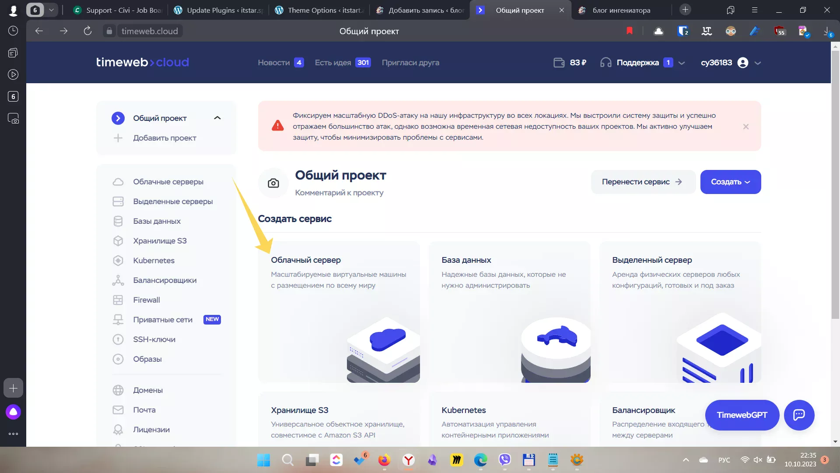Open a new browser tab with plus button
The height and width of the screenshot is (473, 840).
tap(686, 10)
